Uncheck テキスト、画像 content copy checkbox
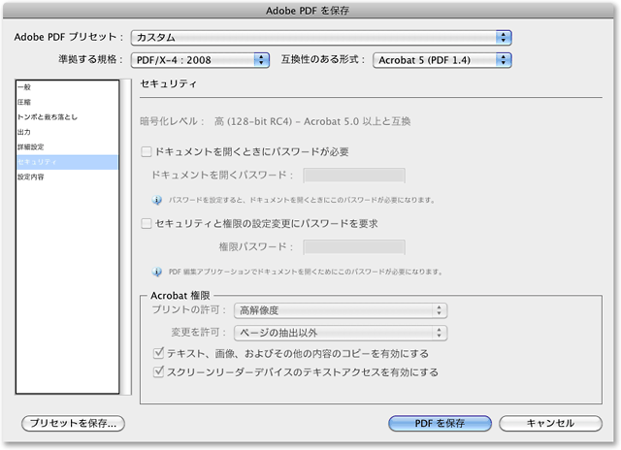Screen dimensions: 621x450 click(160, 353)
